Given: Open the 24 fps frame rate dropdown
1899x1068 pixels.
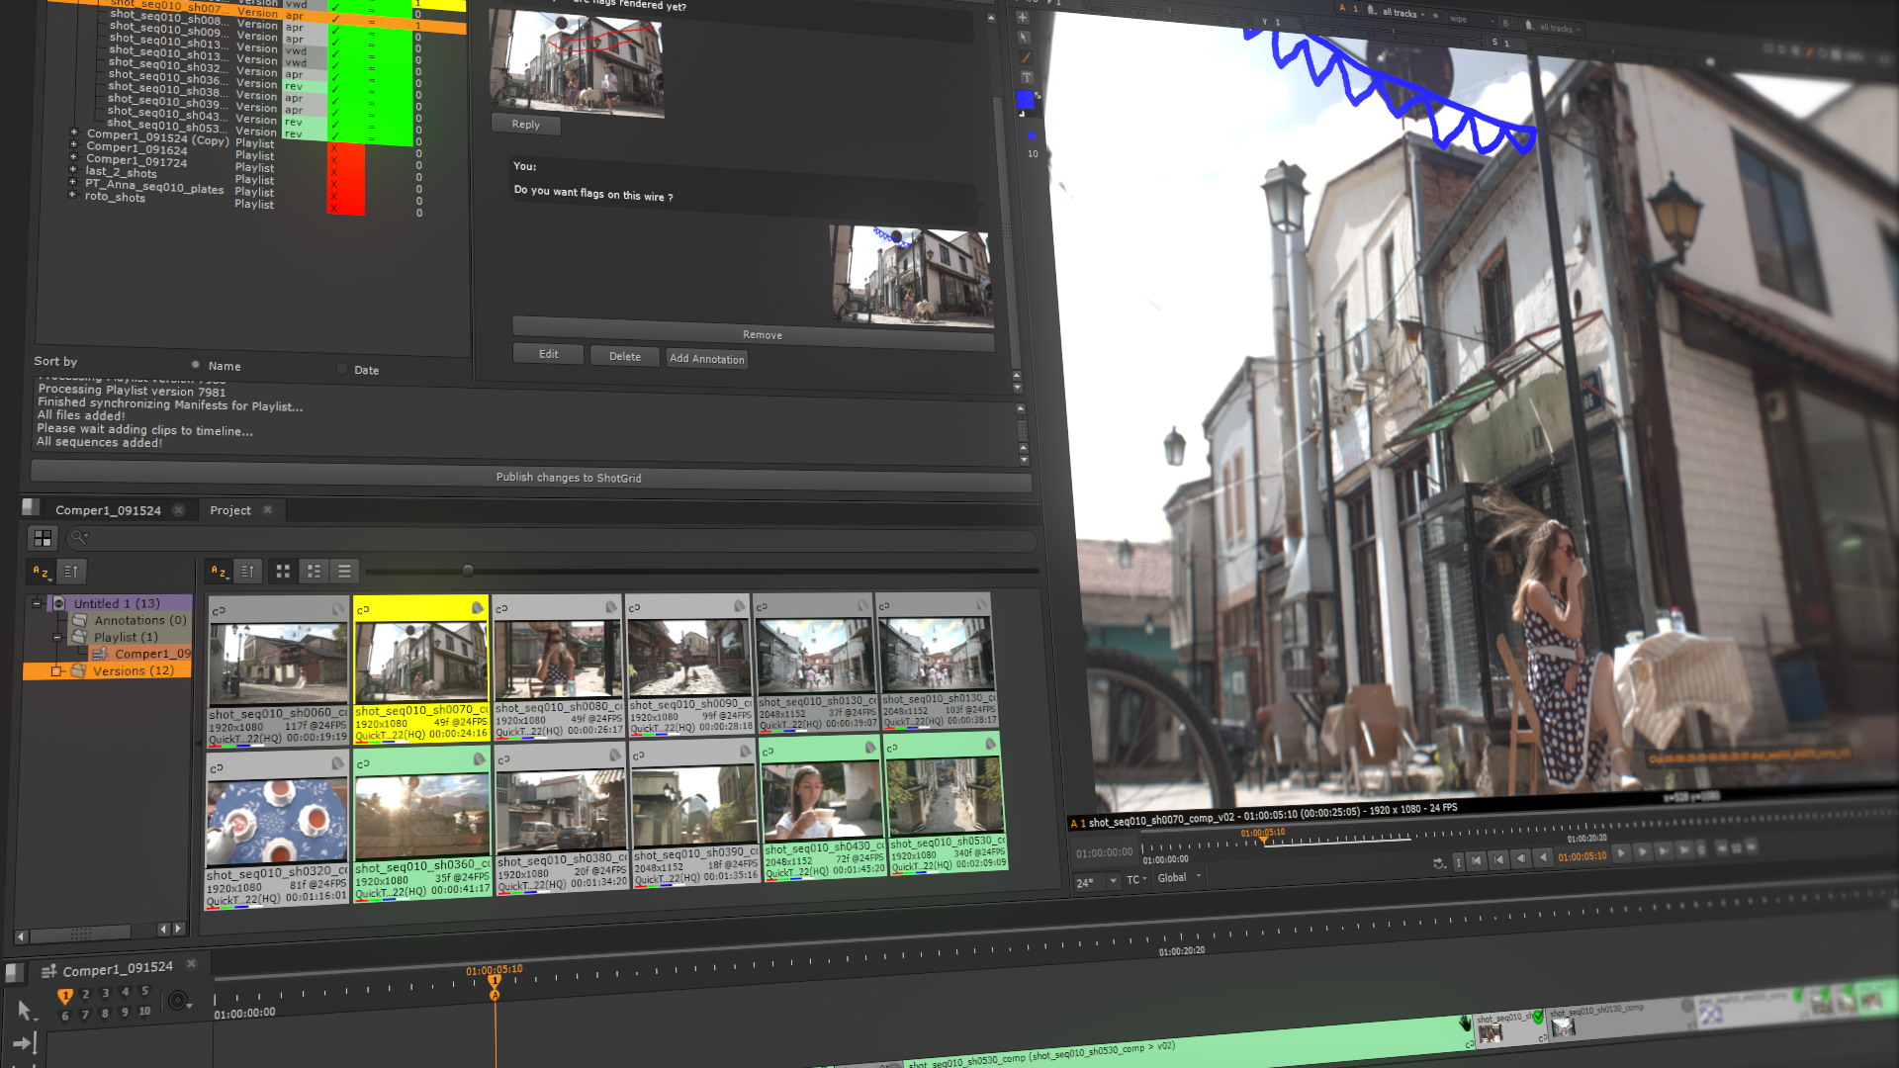Looking at the screenshot, I should 1113,881.
